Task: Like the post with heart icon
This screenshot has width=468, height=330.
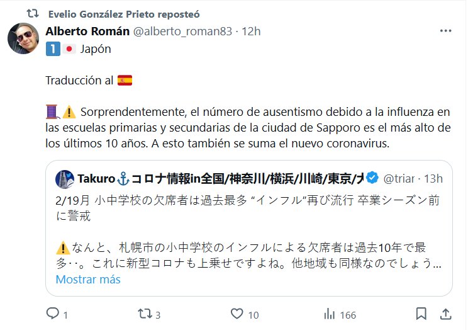Action: point(237,313)
